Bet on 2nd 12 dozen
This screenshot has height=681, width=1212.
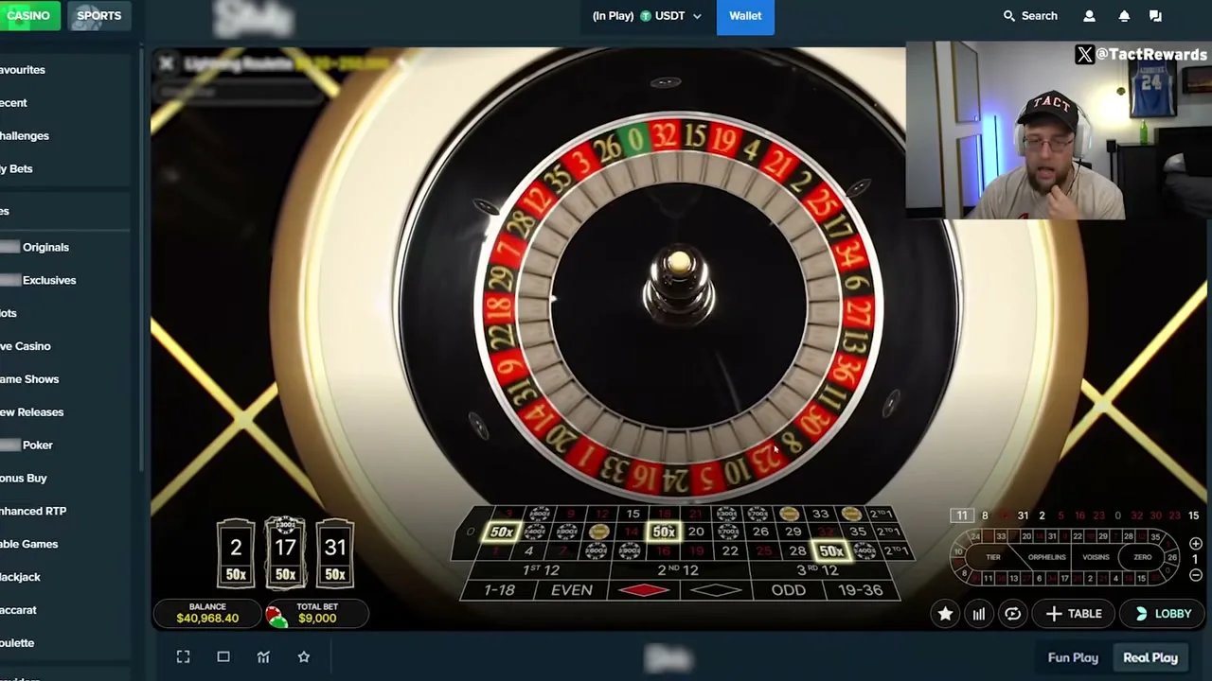(x=678, y=570)
